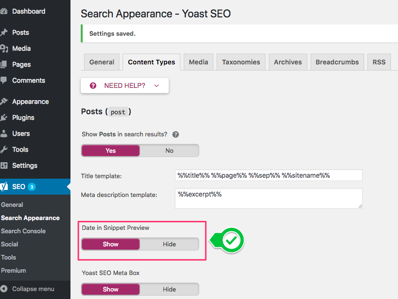Click the Title template input field
398x299 pixels.
(268, 175)
